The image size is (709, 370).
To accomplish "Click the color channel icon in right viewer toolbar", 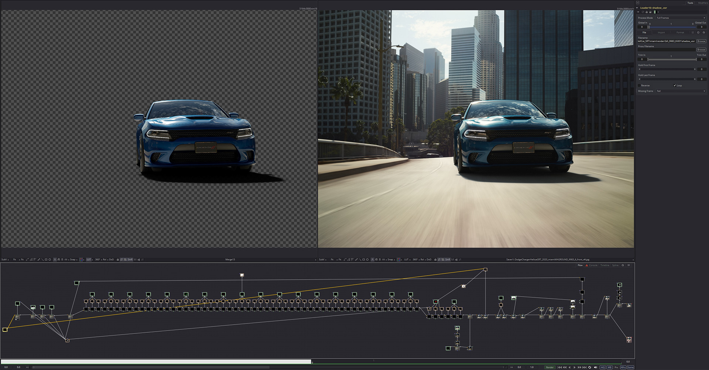I will [x=398, y=259].
